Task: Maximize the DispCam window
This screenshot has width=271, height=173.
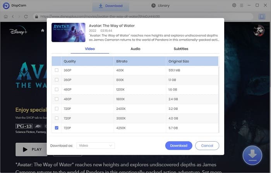Action: (257, 5)
